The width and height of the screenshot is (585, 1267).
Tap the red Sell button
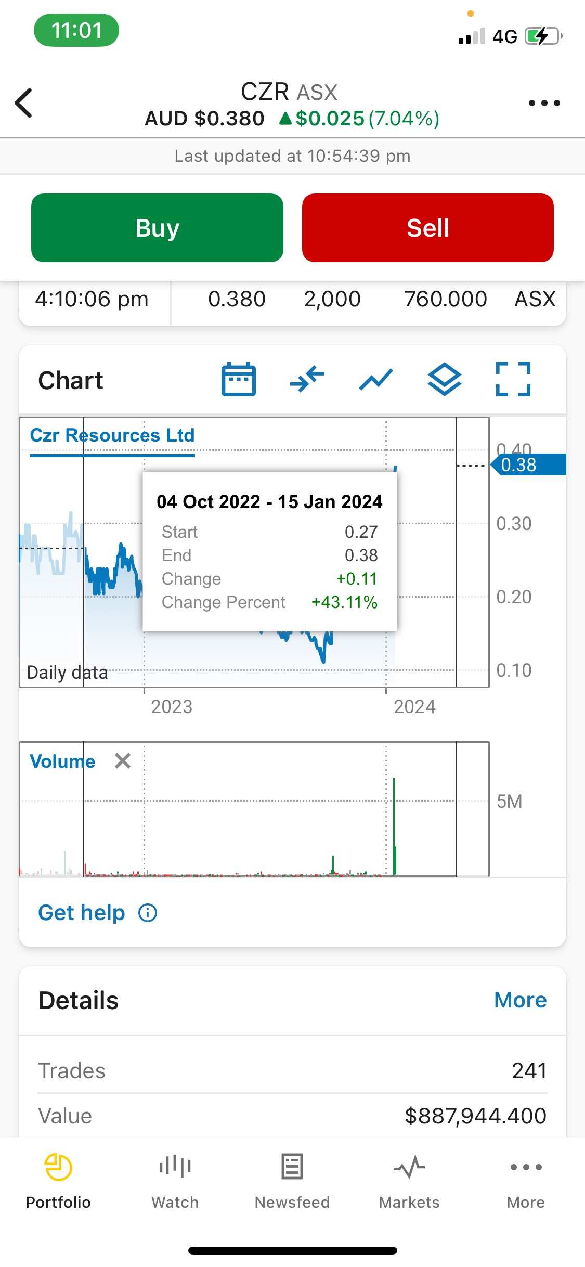coord(428,228)
